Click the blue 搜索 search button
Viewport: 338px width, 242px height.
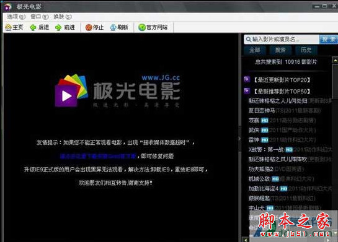329,40
